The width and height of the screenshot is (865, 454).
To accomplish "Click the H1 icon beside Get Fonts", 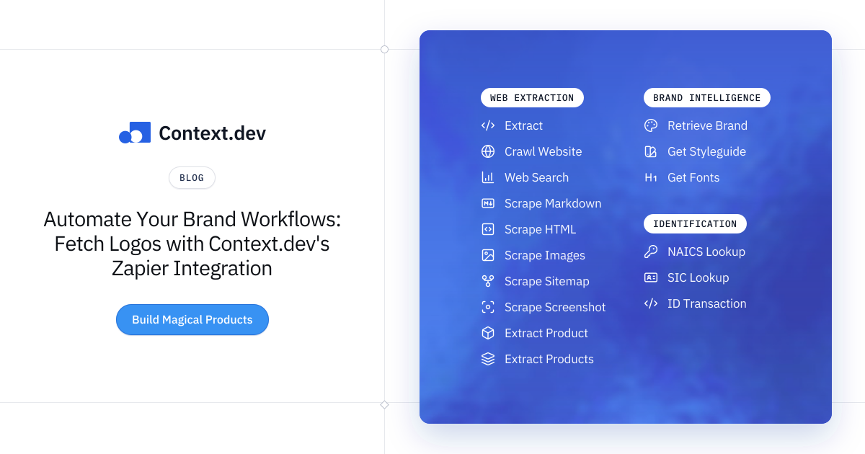I will click(651, 177).
